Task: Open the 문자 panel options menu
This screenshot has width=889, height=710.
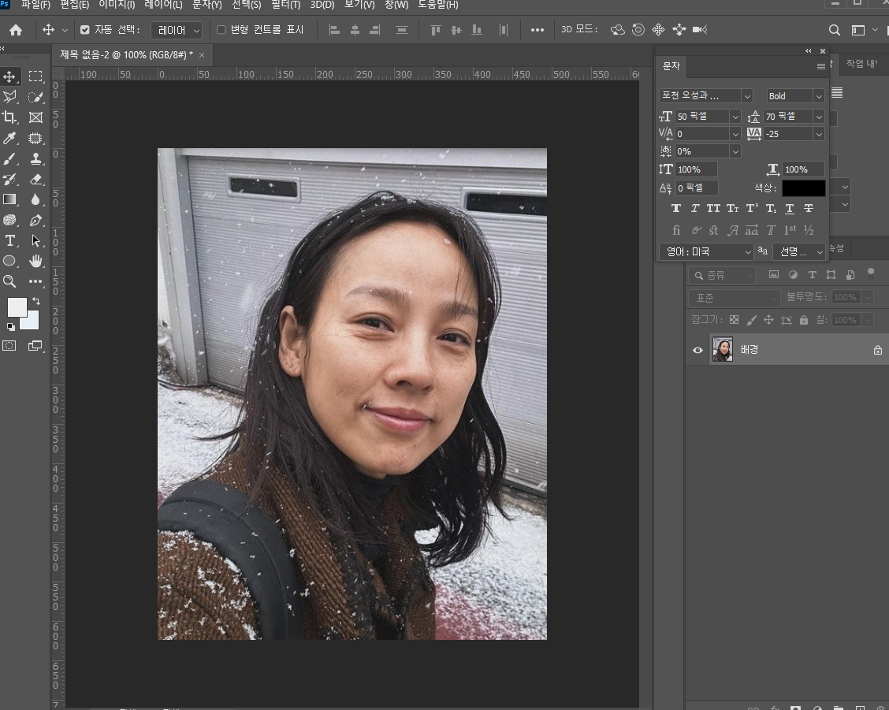Action: 820,67
